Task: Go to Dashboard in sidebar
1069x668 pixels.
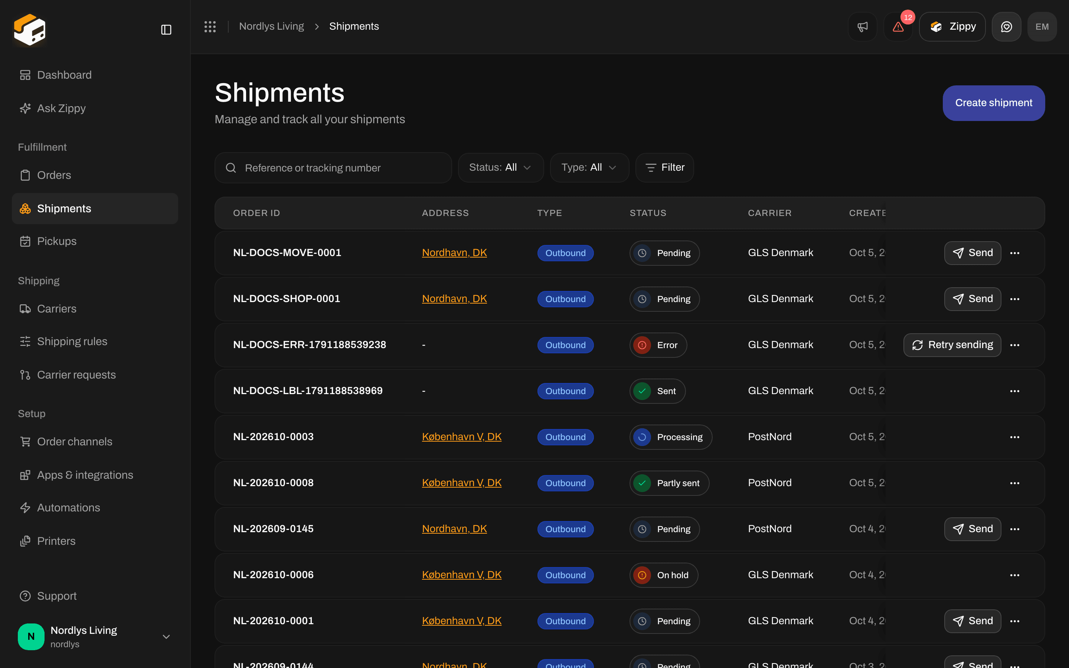Action: [95, 75]
